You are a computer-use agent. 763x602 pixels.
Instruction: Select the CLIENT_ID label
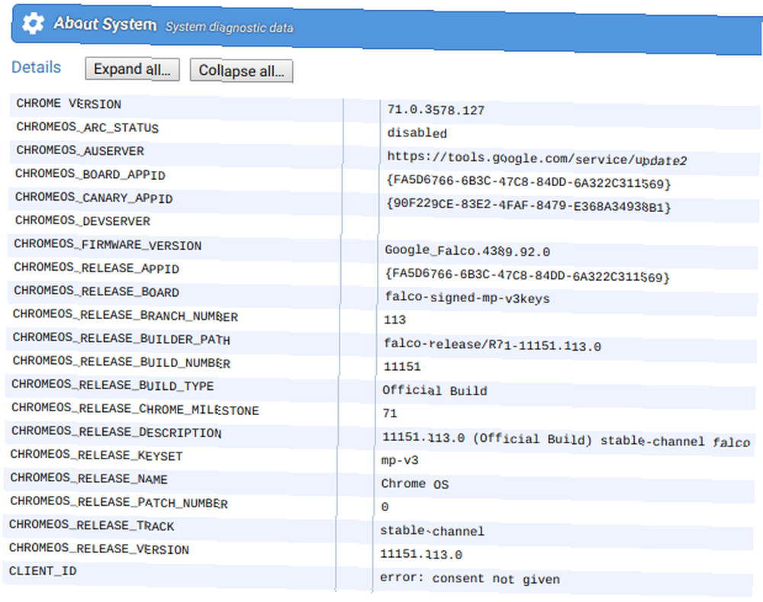(43, 571)
